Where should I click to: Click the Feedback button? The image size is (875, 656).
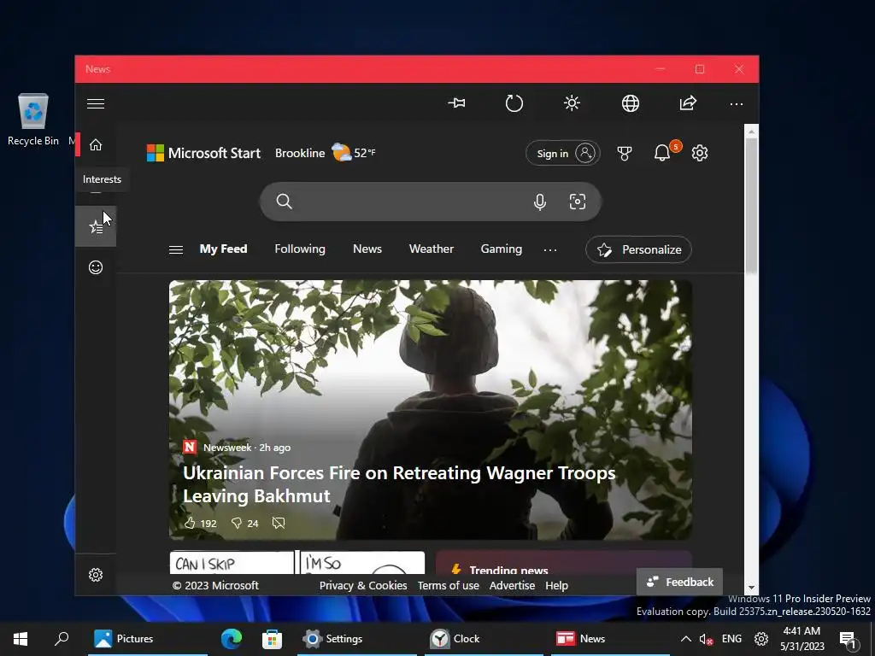coord(679,582)
